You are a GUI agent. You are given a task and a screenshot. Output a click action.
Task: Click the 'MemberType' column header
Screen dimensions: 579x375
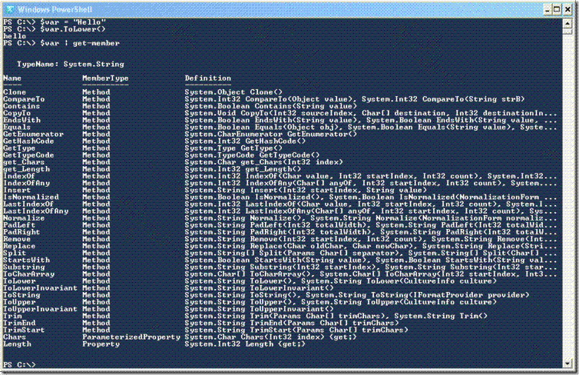pyautogui.click(x=105, y=78)
